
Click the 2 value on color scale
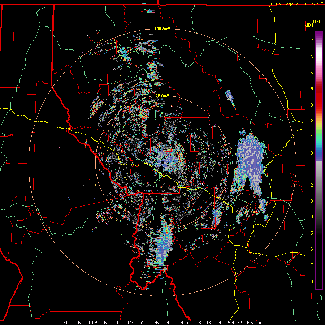(312, 121)
